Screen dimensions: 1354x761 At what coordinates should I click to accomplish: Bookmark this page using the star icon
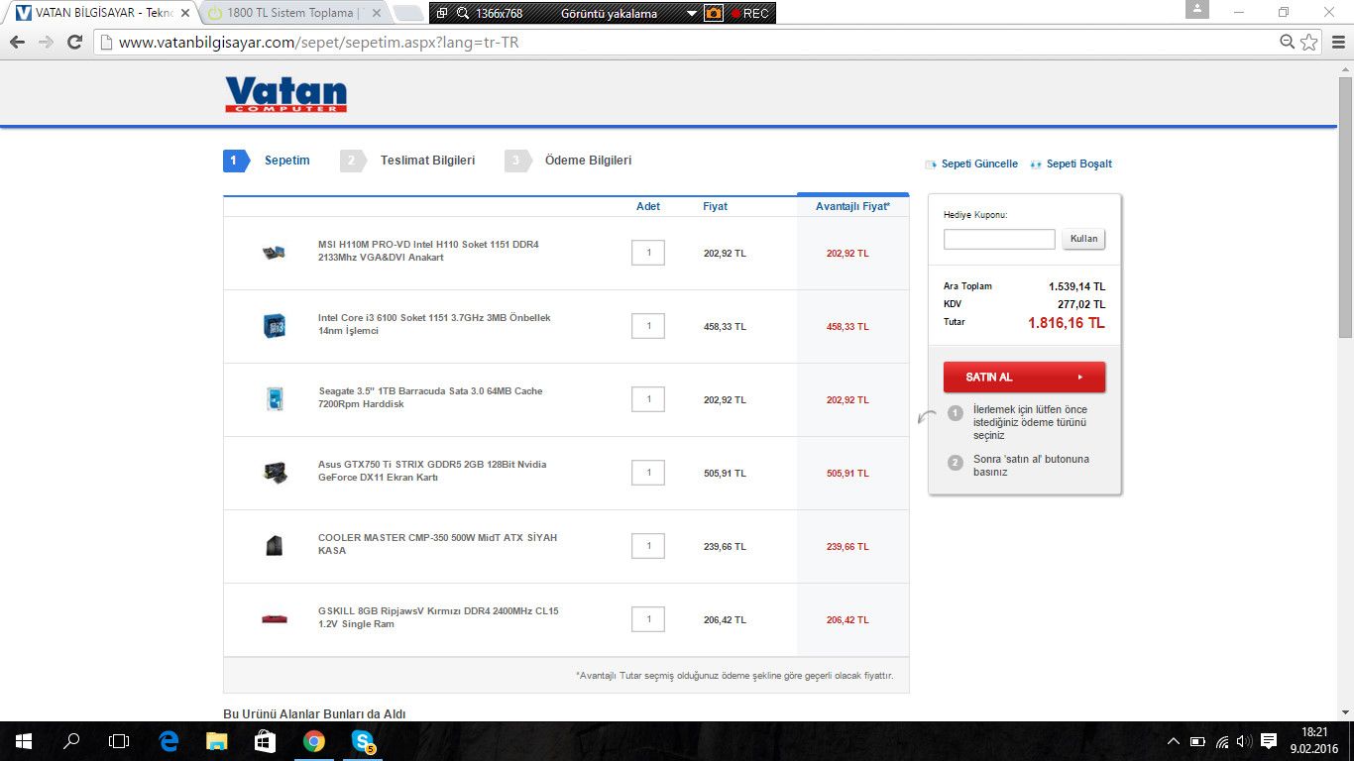(1309, 43)
